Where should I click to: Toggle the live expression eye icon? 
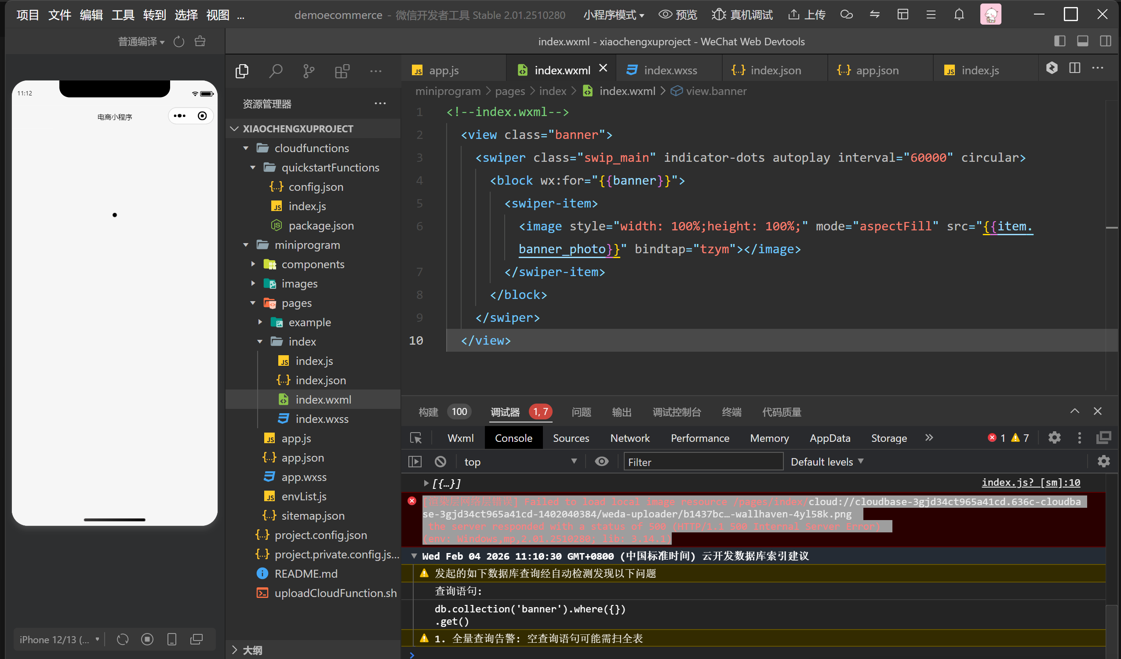(x=601, y=462)
